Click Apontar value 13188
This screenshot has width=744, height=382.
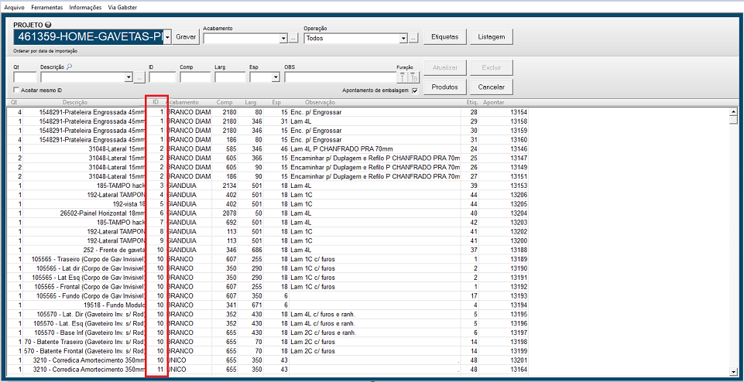(x=518, y=250)
